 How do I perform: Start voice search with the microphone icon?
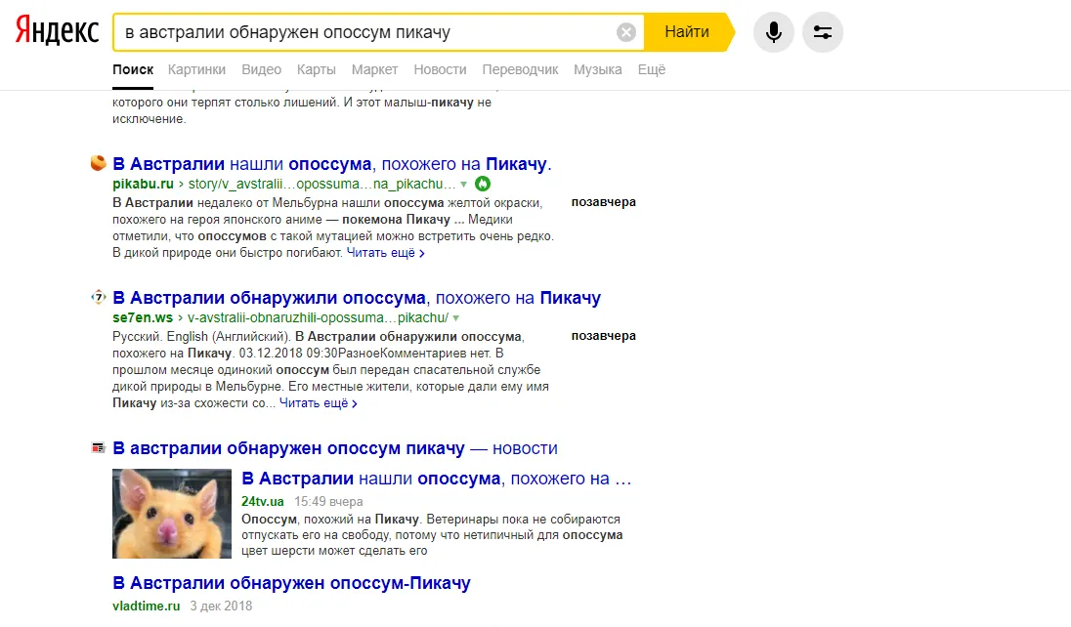[x=773, y=32]
